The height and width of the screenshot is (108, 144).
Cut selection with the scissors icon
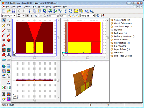(30, 11)
